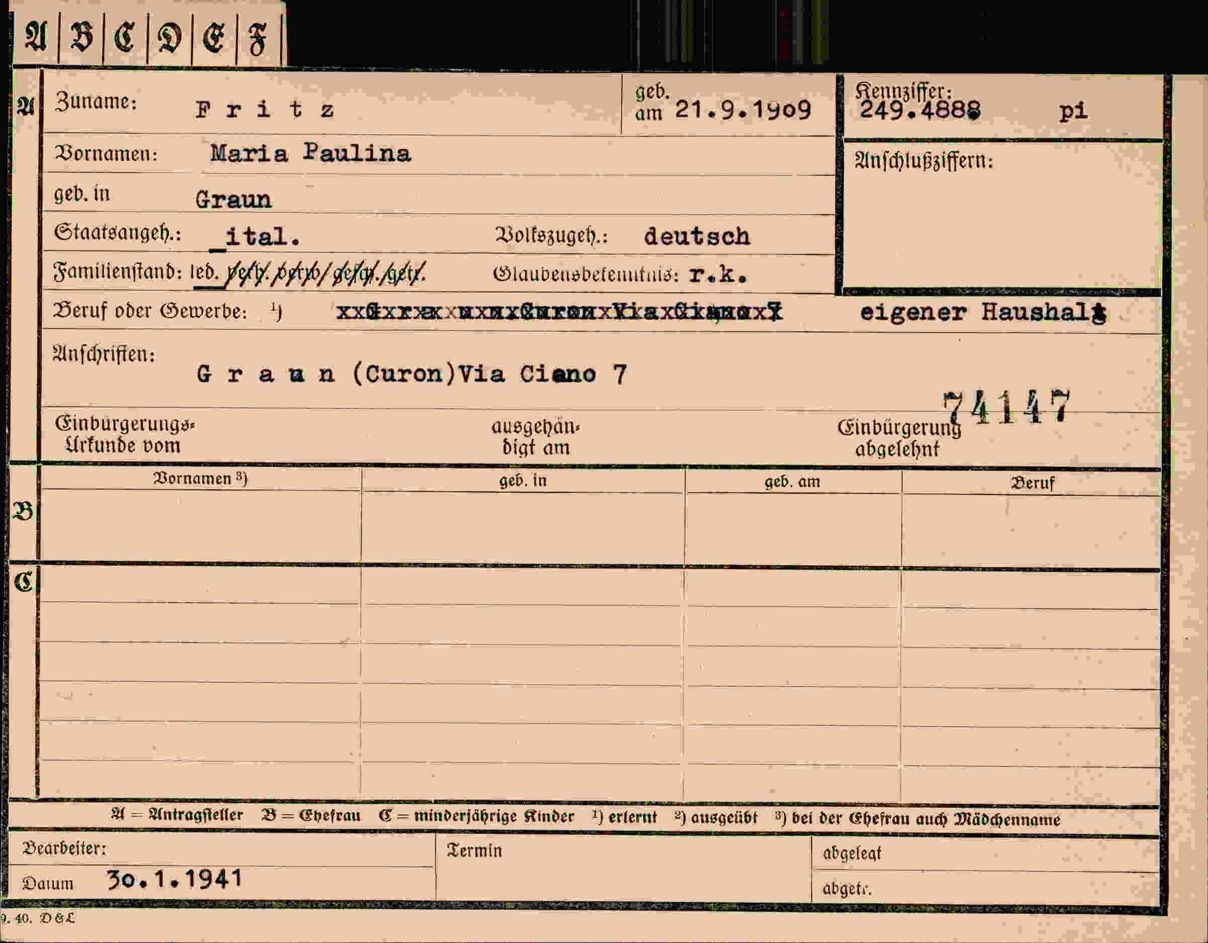Click the 'Beruf' column header
This screenshot has width=1208, height=943.
(x=1032, y=483)
